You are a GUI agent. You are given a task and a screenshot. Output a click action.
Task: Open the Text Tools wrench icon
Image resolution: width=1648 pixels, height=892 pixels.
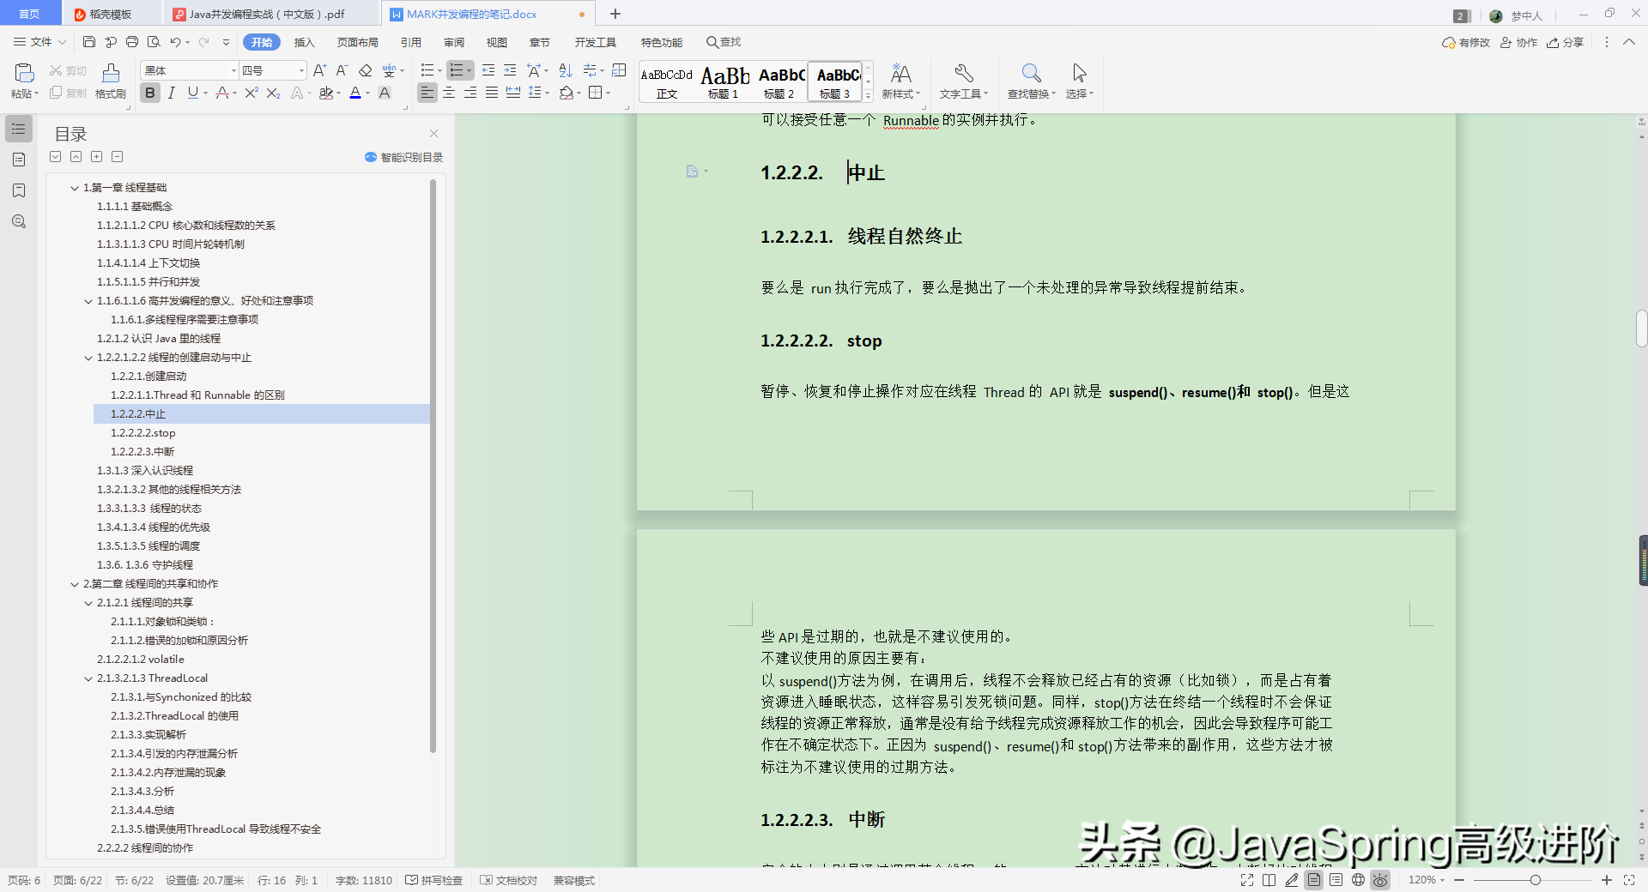click(964, 74)
